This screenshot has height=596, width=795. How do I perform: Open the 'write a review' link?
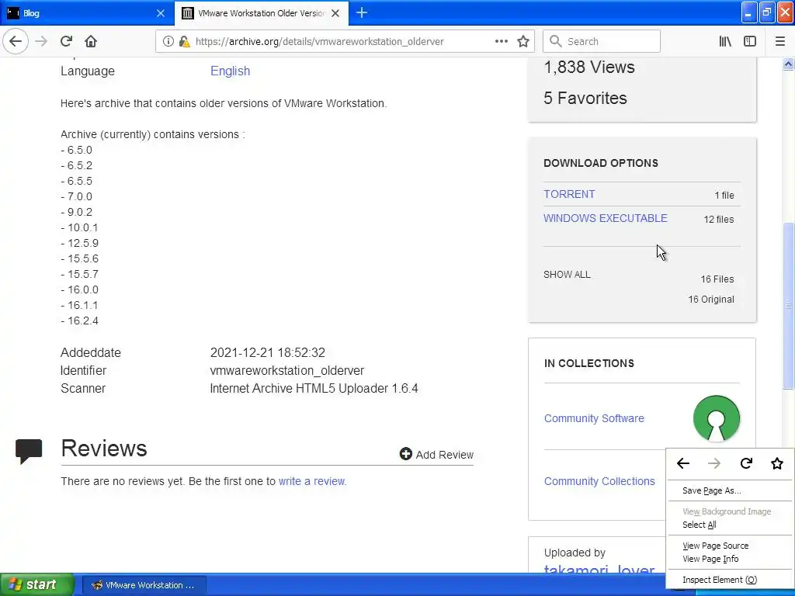coord(311,481)
